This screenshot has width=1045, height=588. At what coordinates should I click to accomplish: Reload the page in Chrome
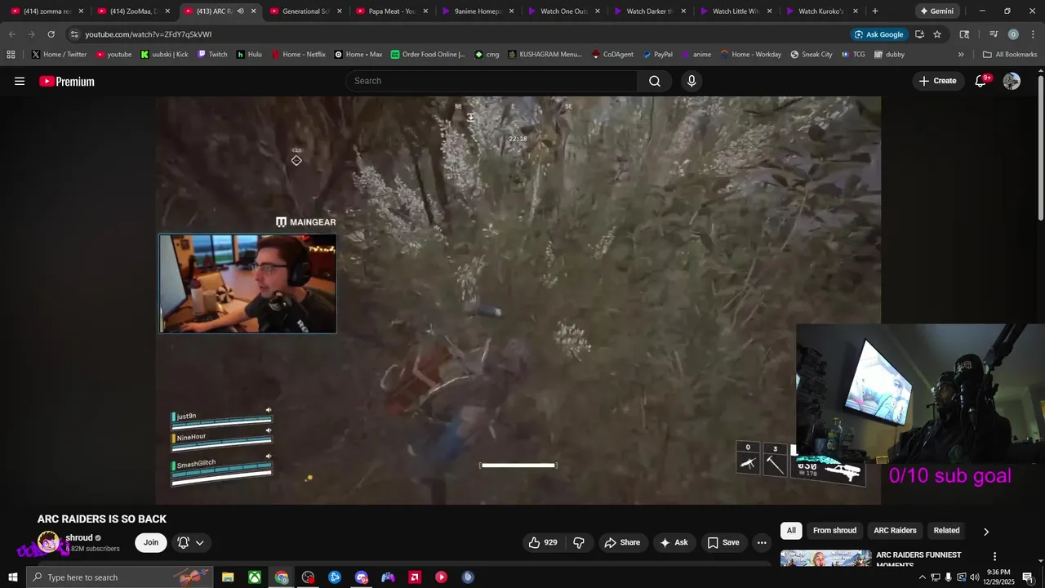pos(51,34)
